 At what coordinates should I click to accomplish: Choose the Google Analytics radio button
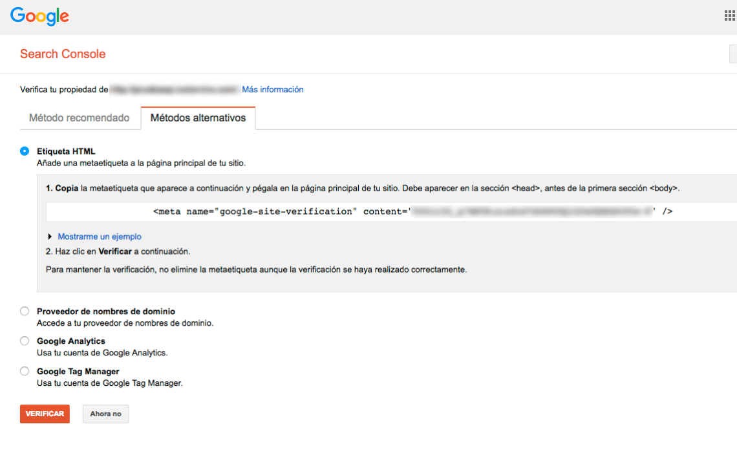point(25,341)
